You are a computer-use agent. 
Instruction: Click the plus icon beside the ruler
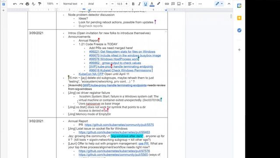[x=3, y=11]
